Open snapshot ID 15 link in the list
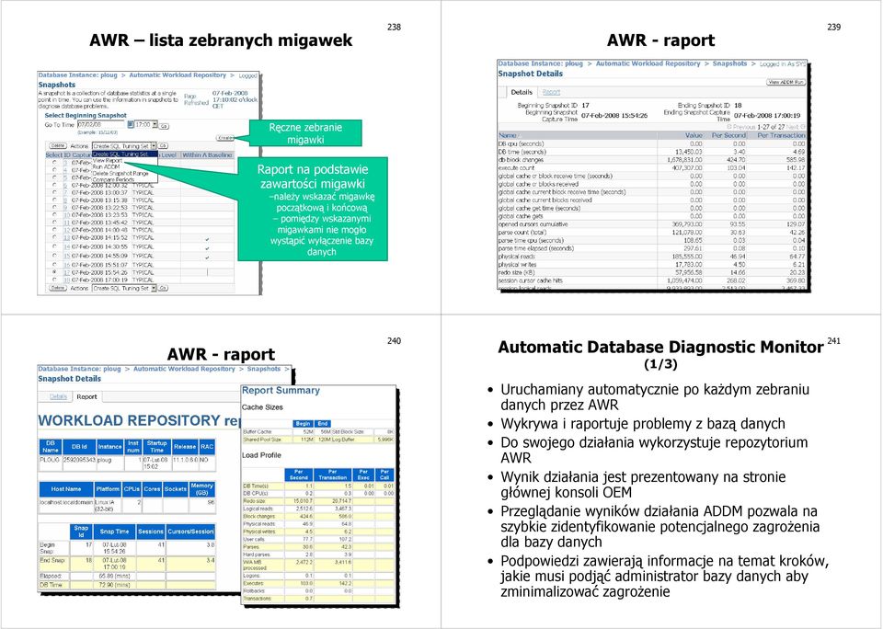 pyautogui.click(x=67, y=256)
